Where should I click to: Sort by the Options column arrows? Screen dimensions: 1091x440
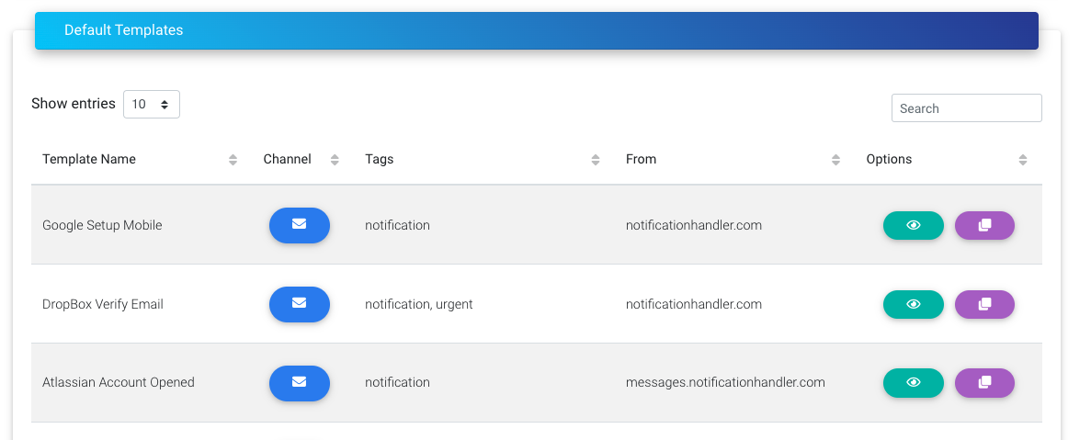(x=1023, y=160)
